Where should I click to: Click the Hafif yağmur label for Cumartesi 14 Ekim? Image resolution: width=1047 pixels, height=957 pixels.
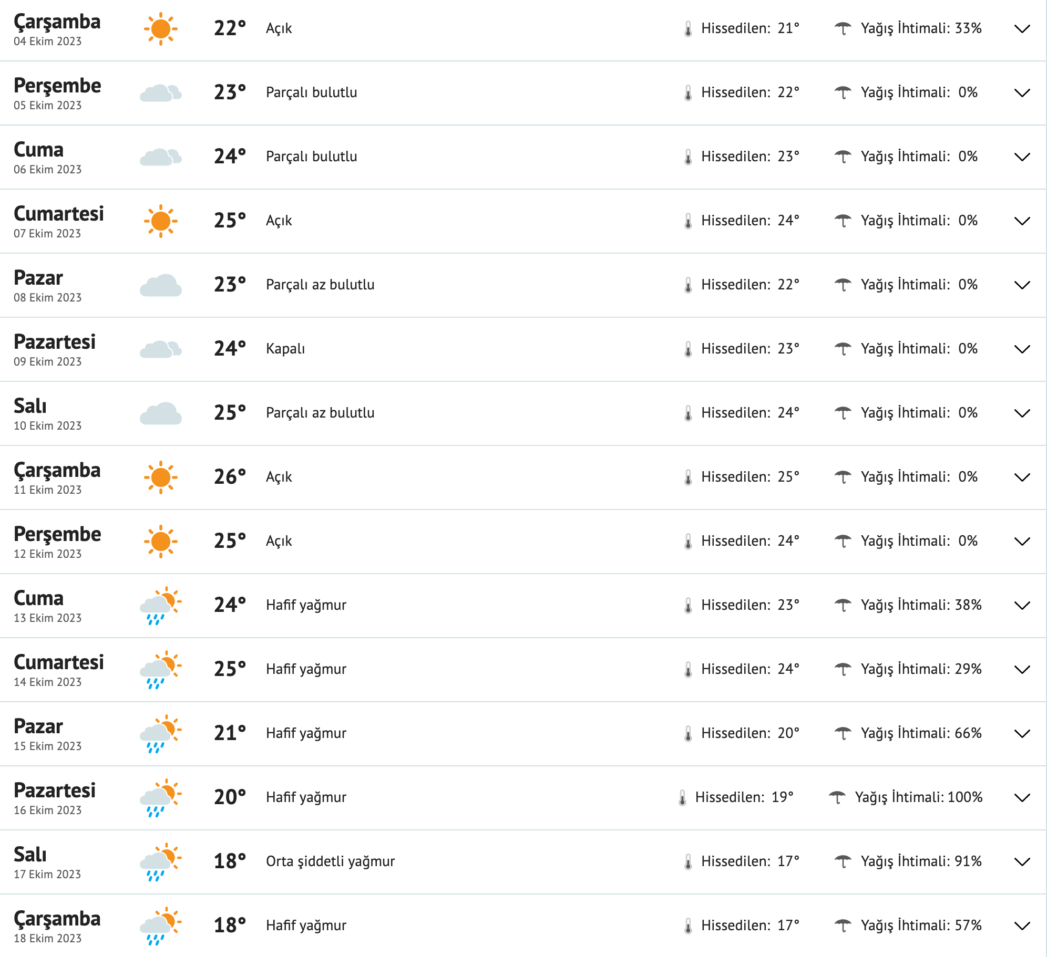click(x=306, y=669)
